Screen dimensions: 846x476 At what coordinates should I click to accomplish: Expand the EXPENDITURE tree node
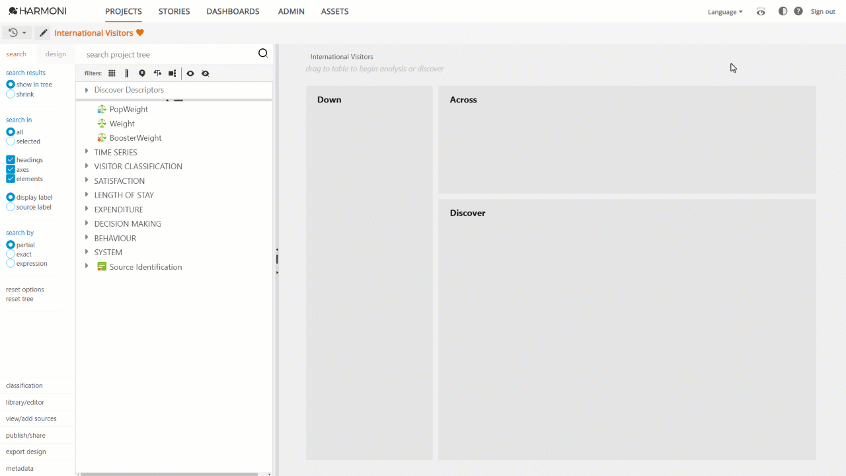point(87,209)
